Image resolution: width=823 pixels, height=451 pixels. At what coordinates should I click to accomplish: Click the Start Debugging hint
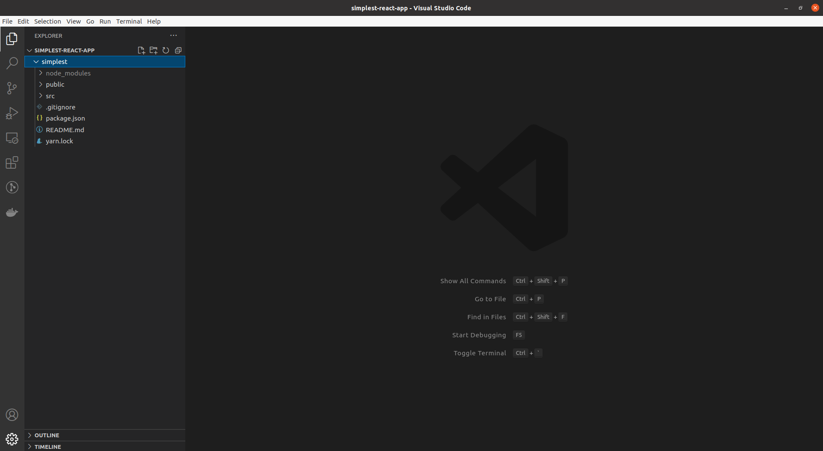479,335
